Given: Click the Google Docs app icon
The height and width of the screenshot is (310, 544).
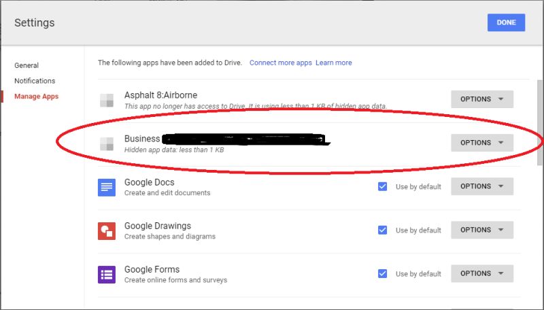Looking at the screenshot, I should point(107,187).
